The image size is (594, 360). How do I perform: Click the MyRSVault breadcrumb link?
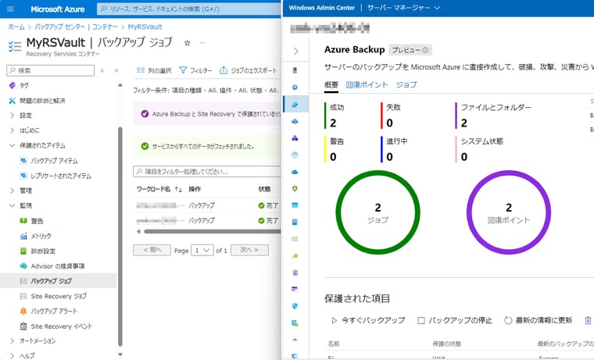coord(145,27)
